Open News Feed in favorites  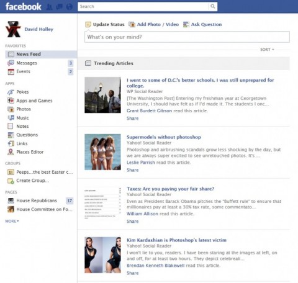coord(41,55)
